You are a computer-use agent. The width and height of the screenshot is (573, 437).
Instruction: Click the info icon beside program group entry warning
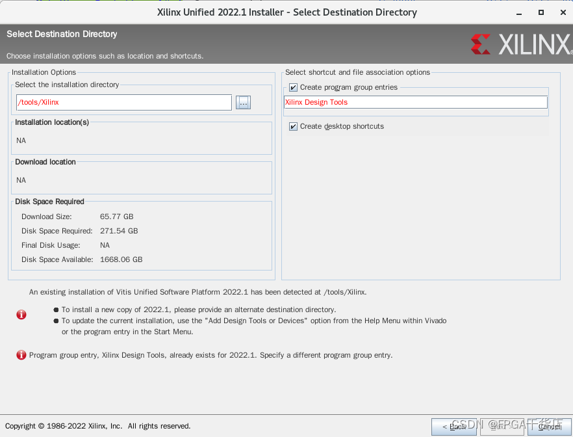point(21,354)
